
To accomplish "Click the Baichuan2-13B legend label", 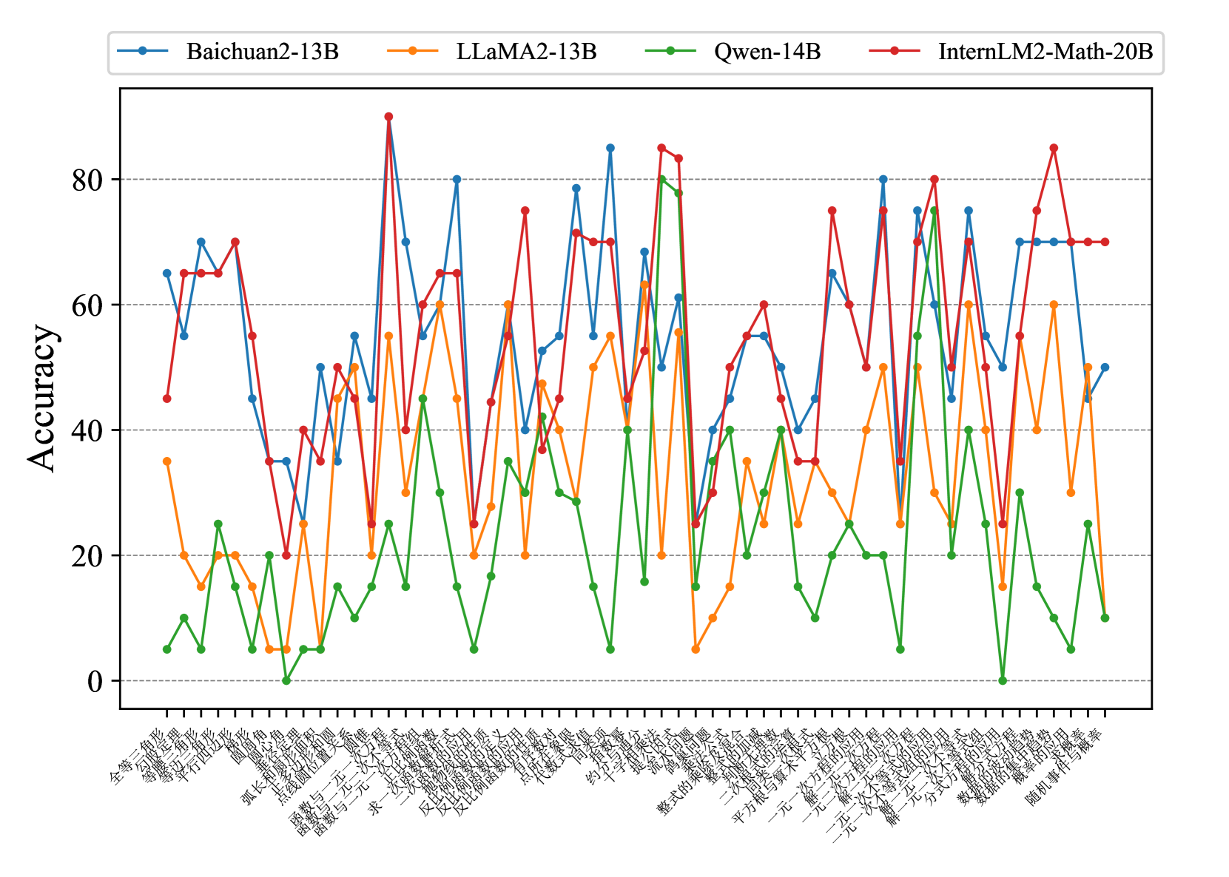I will click(262, 52).
